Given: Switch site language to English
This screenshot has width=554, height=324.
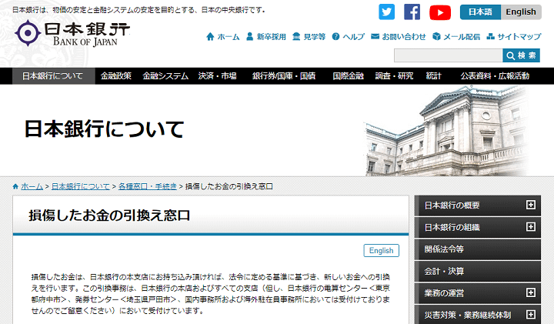Looking at the screenshot, I should 521,12.
